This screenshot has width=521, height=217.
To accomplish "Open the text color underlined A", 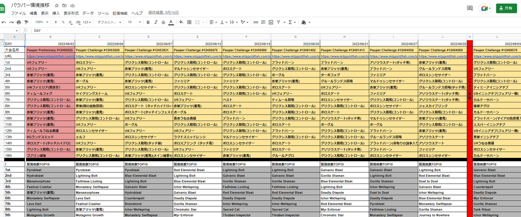I will pyautogui.click(x=171, y=22).
